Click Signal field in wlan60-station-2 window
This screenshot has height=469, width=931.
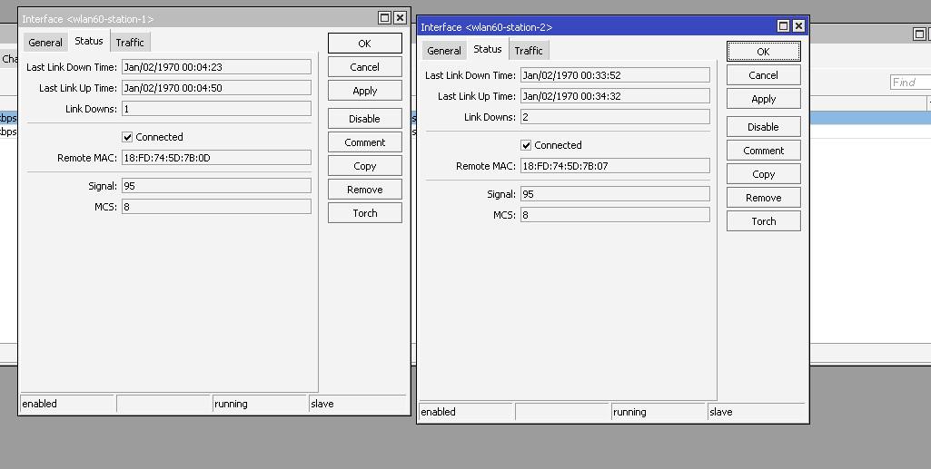click(615, 194)
